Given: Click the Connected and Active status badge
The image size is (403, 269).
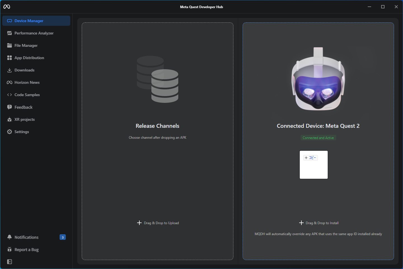Looking at the screenshot, I should point(318,138).
